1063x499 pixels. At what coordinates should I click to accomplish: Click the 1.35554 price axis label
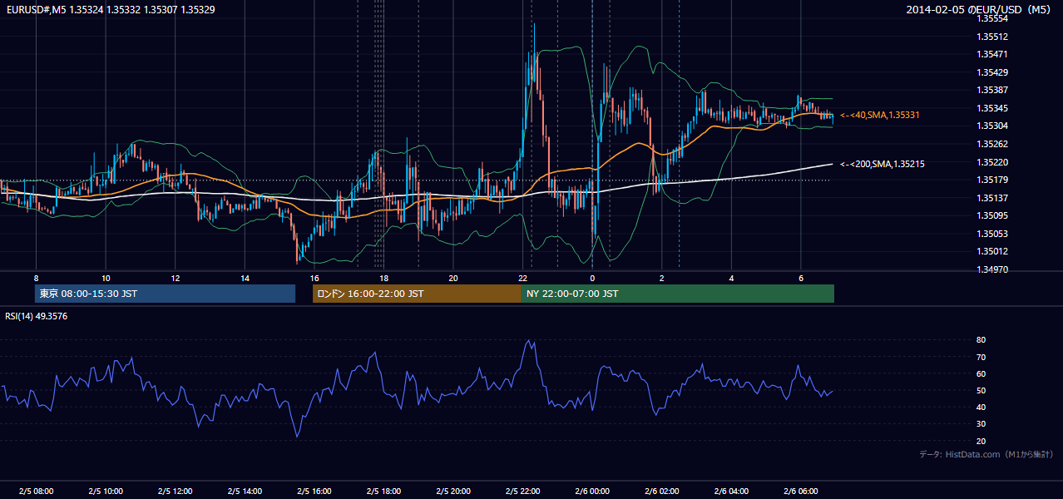point(992,19)
